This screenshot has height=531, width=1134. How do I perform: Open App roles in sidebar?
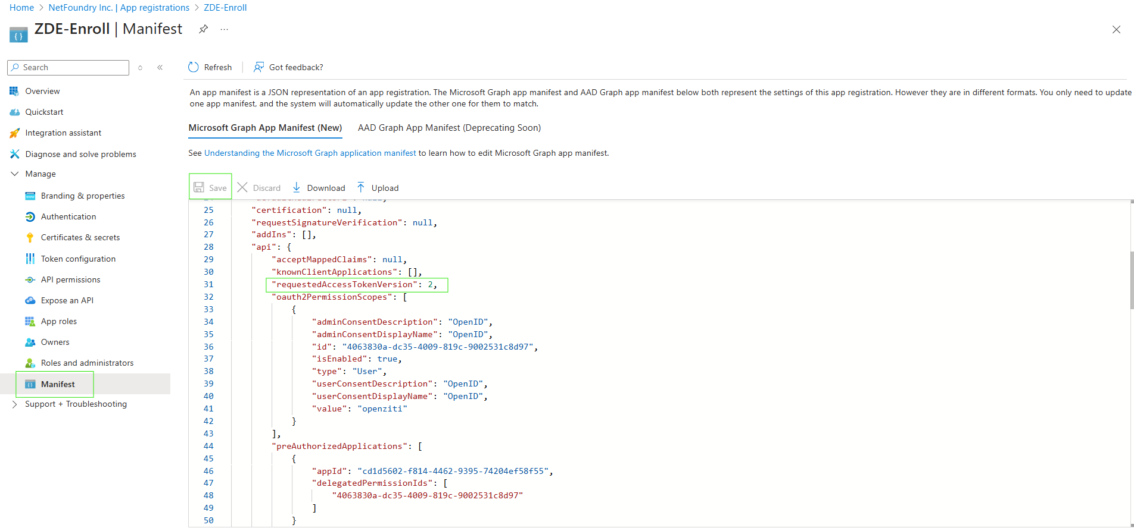(59, 321)
